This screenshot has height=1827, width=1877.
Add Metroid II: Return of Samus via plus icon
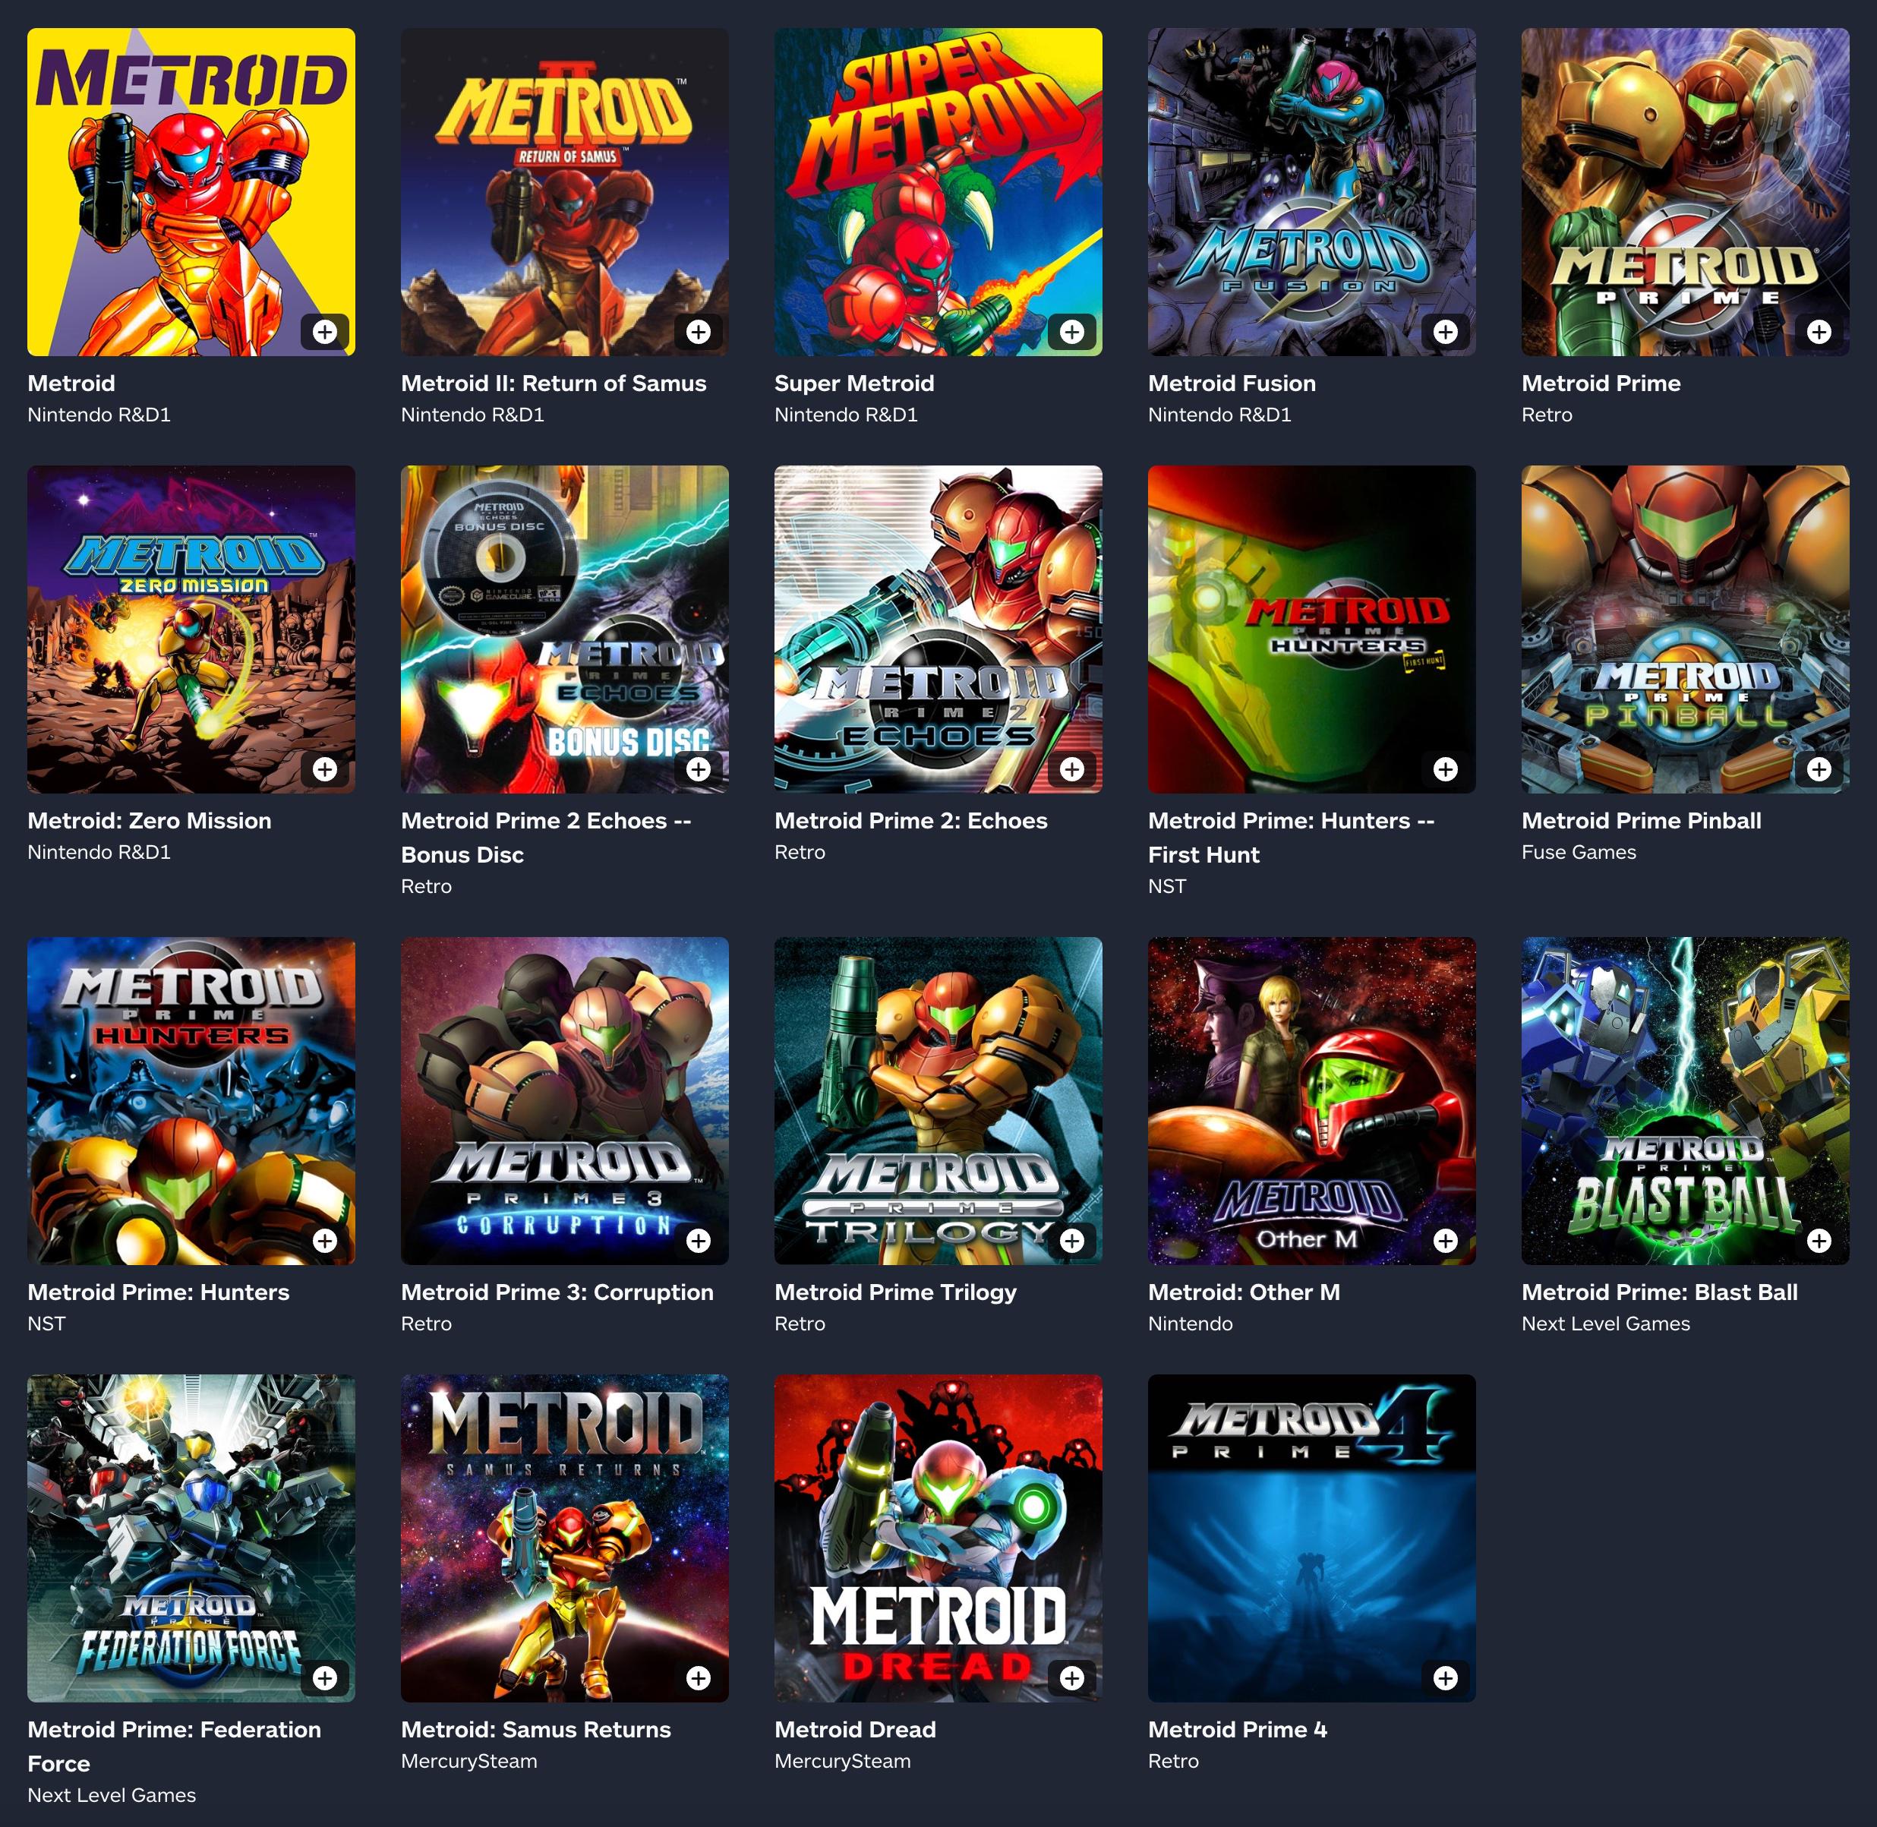pyautogui.click(x=699, y=332)
